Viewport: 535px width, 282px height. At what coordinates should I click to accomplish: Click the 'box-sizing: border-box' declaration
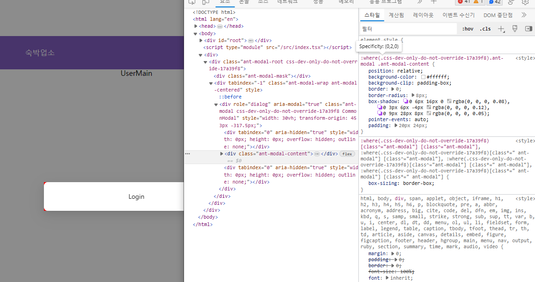tap(401, 184)
